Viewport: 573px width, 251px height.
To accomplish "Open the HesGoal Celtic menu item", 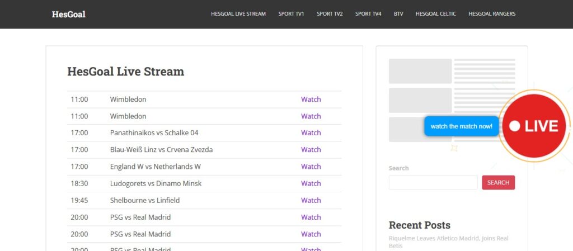I will [435, 14].
